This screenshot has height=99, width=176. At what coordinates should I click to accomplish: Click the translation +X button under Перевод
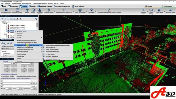click(7, 66)
